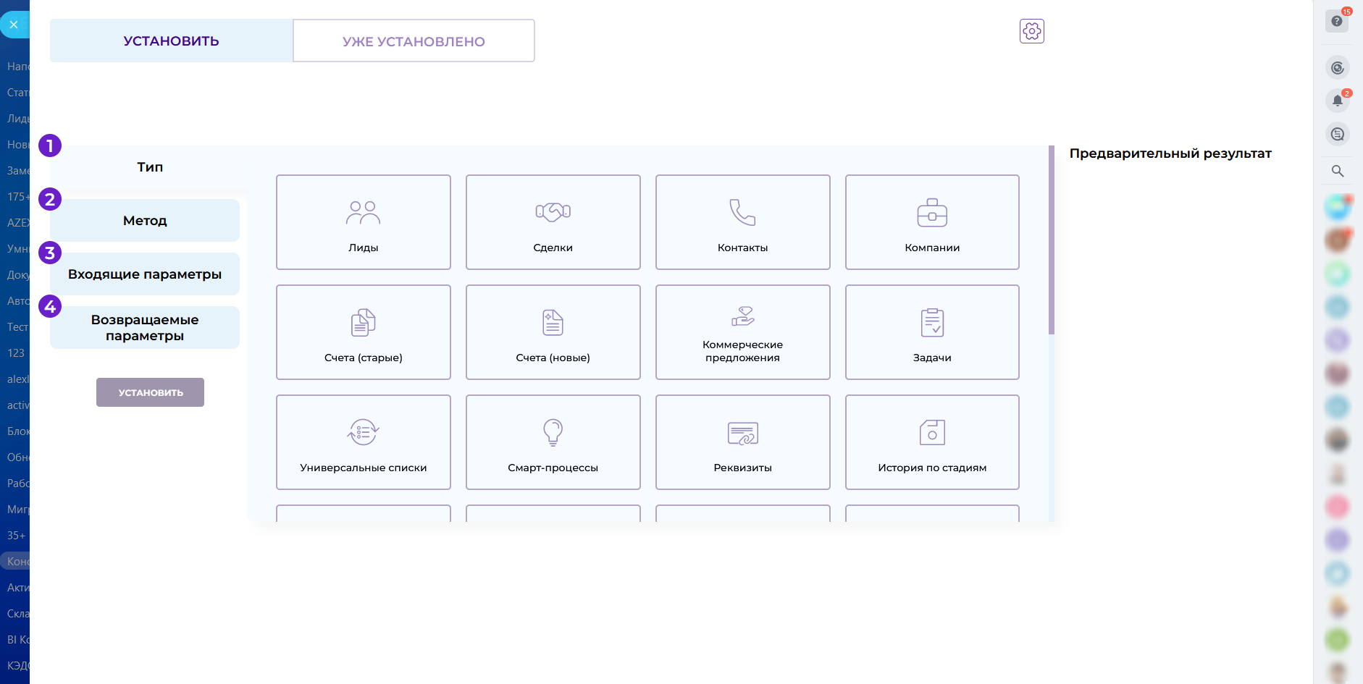1363x684 pixels.
Task: Open the Входящие параметры step
Action: point(145,274)
